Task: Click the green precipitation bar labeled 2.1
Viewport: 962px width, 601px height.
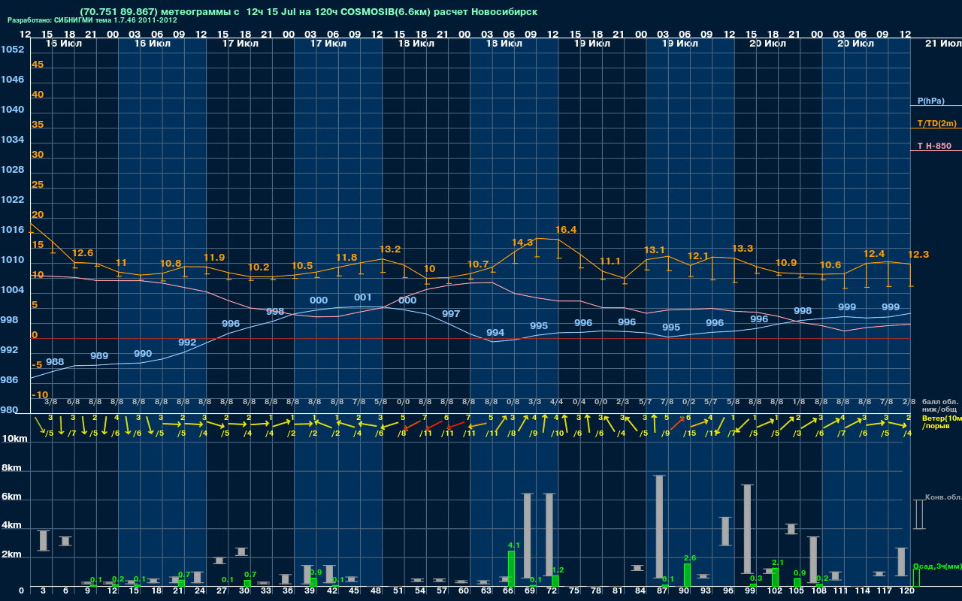Action: point(775,577)
